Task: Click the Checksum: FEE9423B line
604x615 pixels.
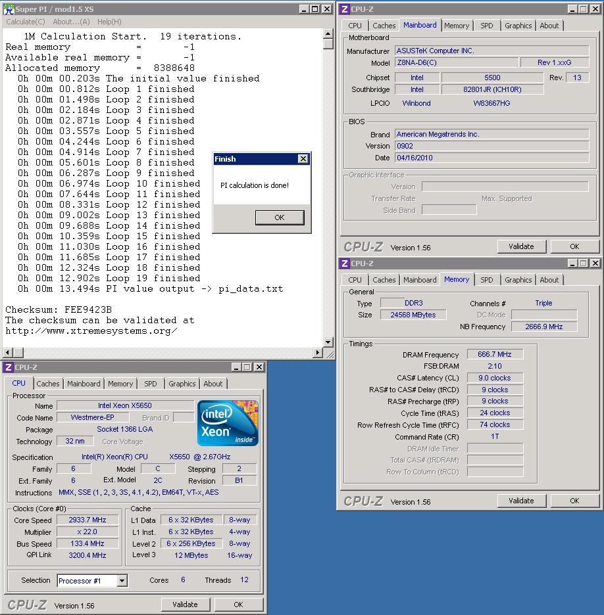Action: point(59,309)
